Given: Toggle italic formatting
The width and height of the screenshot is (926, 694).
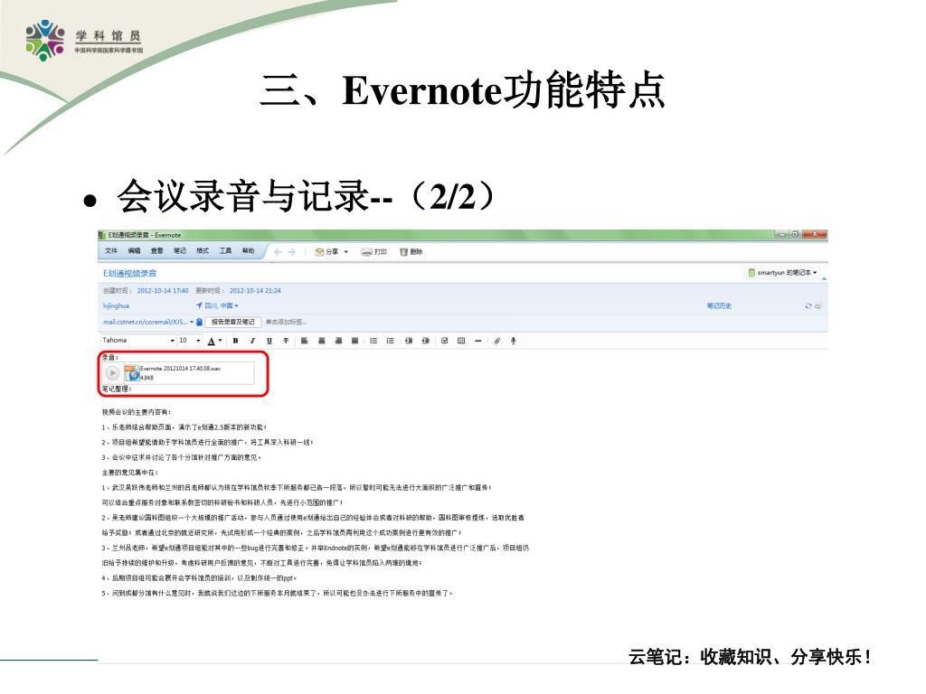Looking at the screenshot, I should pos(252,341).
